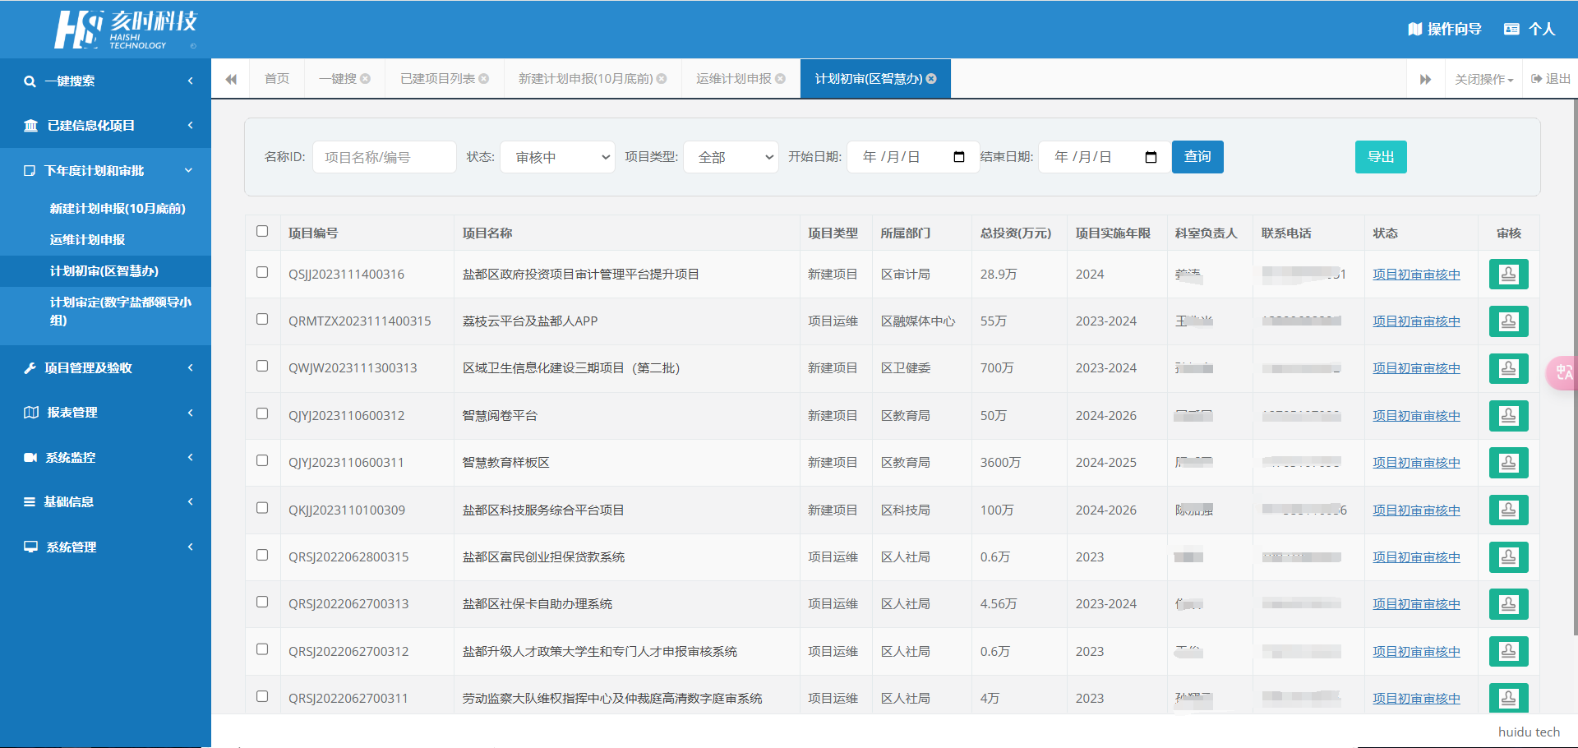Open the 状态 dropdown showing 审核中
The image size is (1578, 748).
tap(558, 157)
